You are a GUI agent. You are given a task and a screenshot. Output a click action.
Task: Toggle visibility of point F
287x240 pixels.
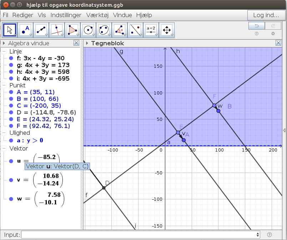coord(11,126)
